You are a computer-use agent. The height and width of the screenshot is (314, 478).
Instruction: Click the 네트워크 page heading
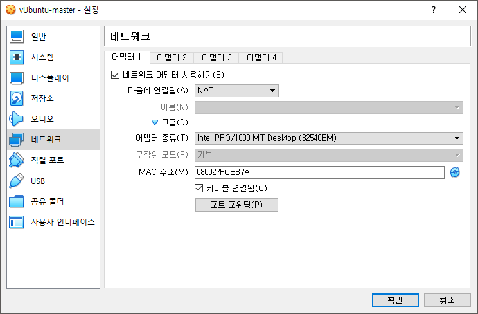point(130,36)
